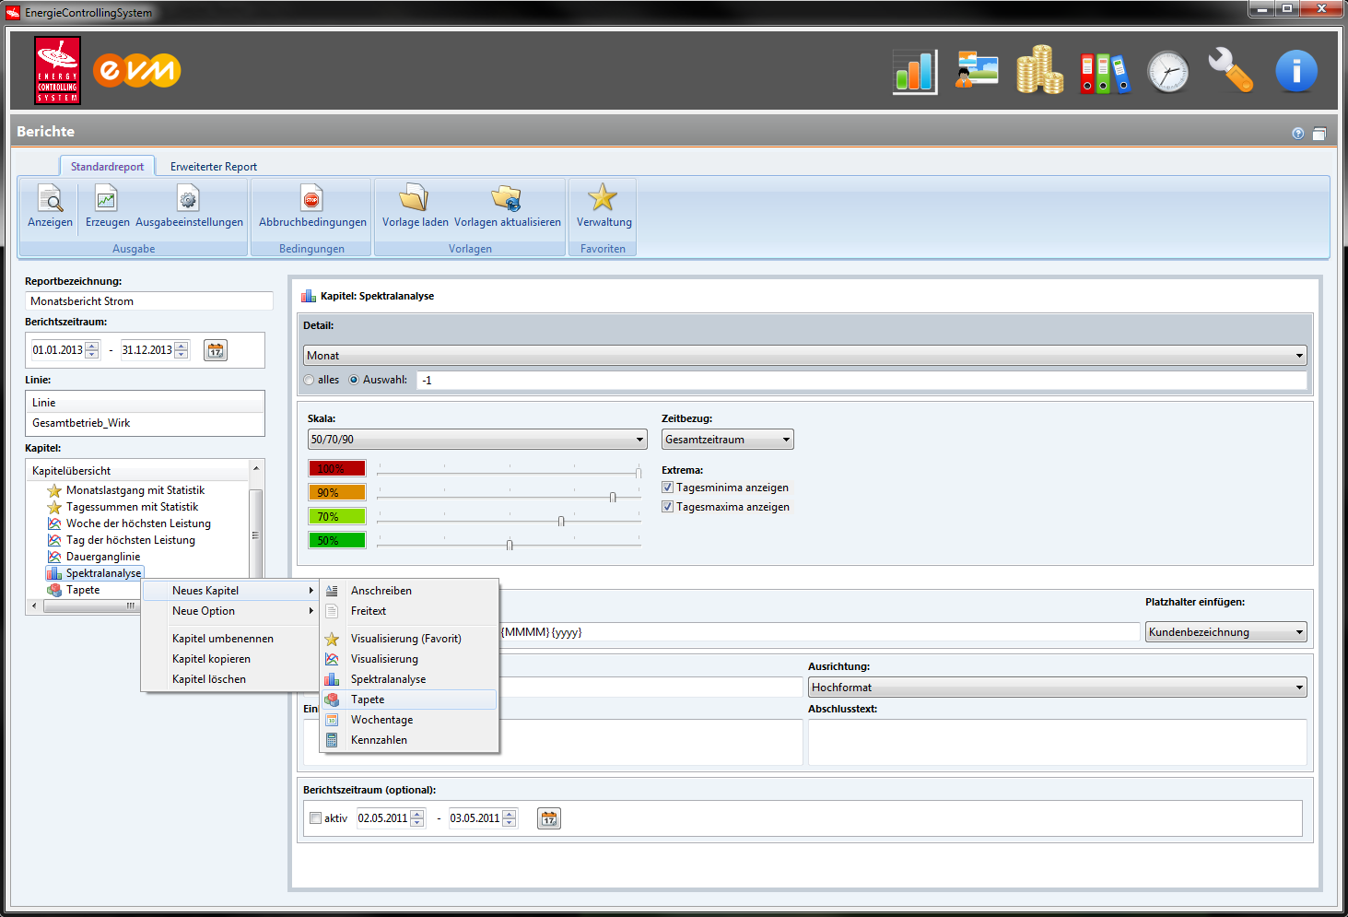The image size is (1348, 917).
Task: Choose Kennzahlen in submenu
Action: (x=409, y=740)
